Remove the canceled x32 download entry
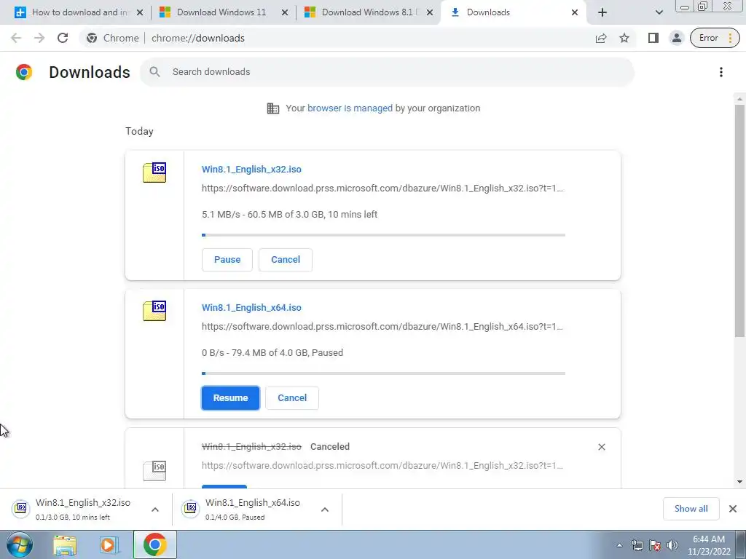The width and height of the screenshot is (746, 559). pos(601,447)
